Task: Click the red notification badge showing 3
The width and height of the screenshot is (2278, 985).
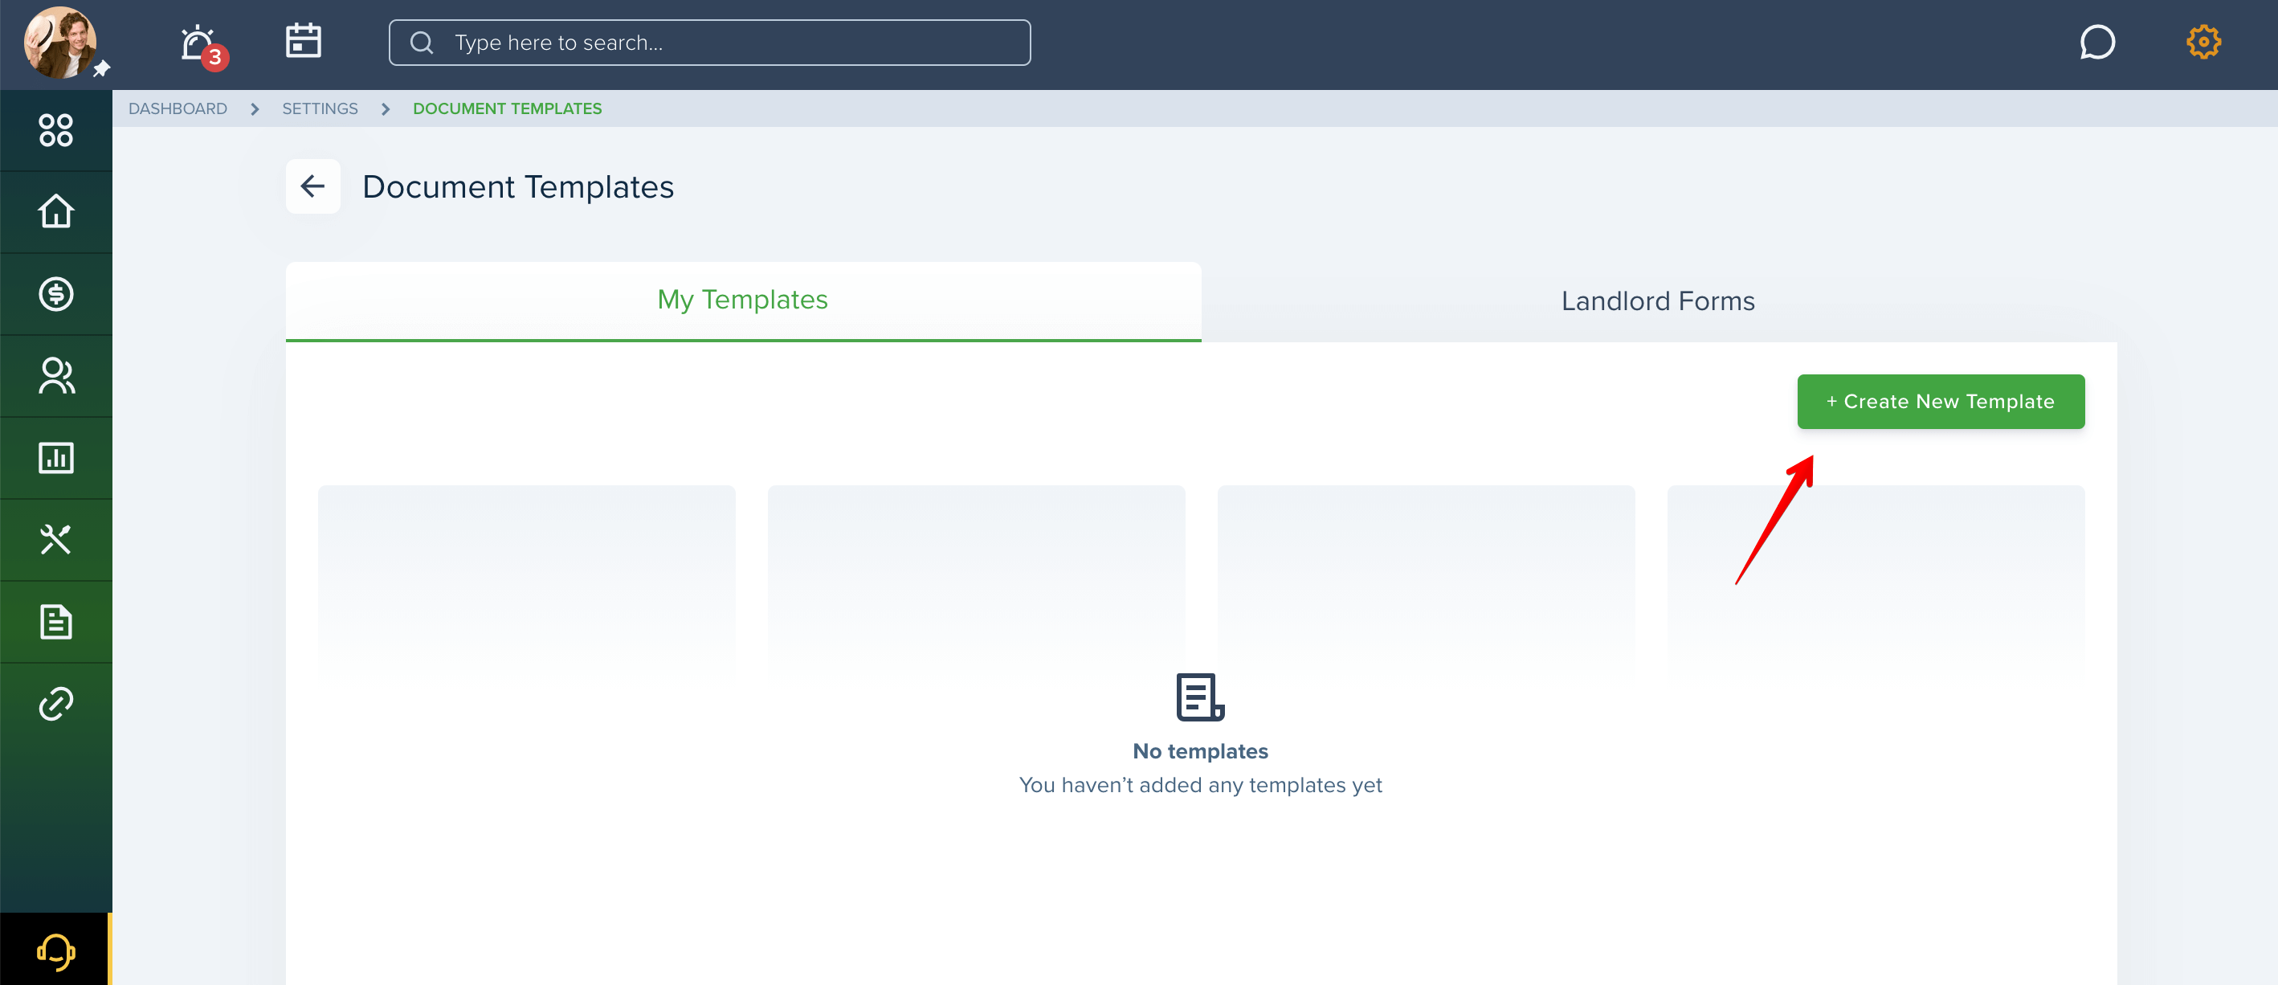Action: (x=215, y=58)
